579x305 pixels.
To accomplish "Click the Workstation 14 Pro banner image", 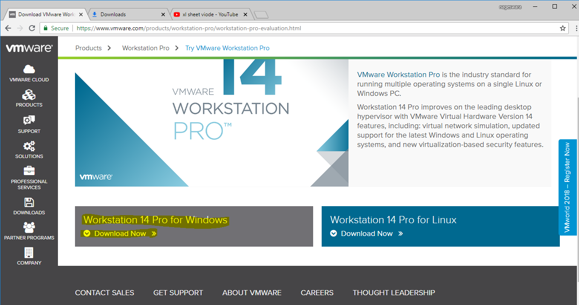I will 212,123.
